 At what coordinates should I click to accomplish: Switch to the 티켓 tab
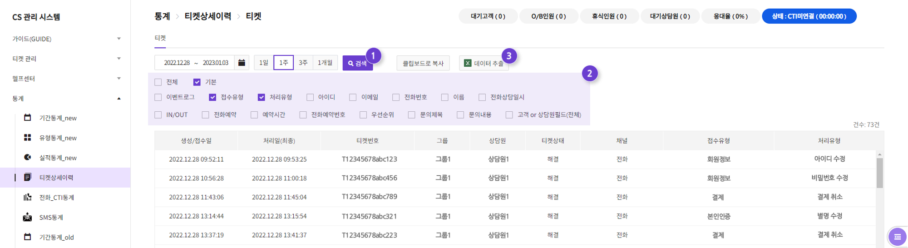[x=160, y=38]
